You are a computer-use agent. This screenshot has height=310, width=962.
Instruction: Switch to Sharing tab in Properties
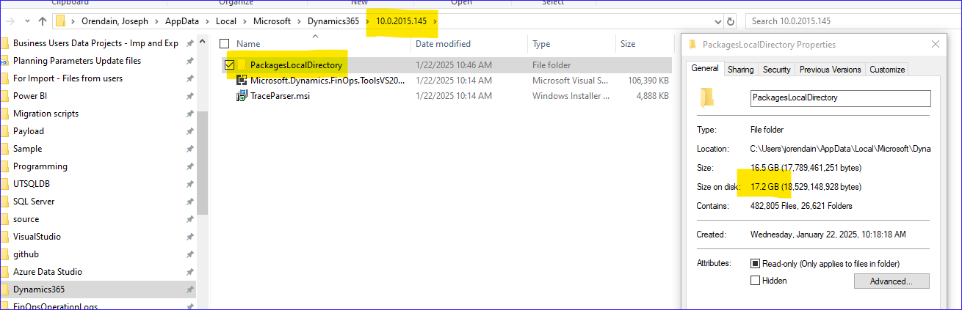[740, 70]
